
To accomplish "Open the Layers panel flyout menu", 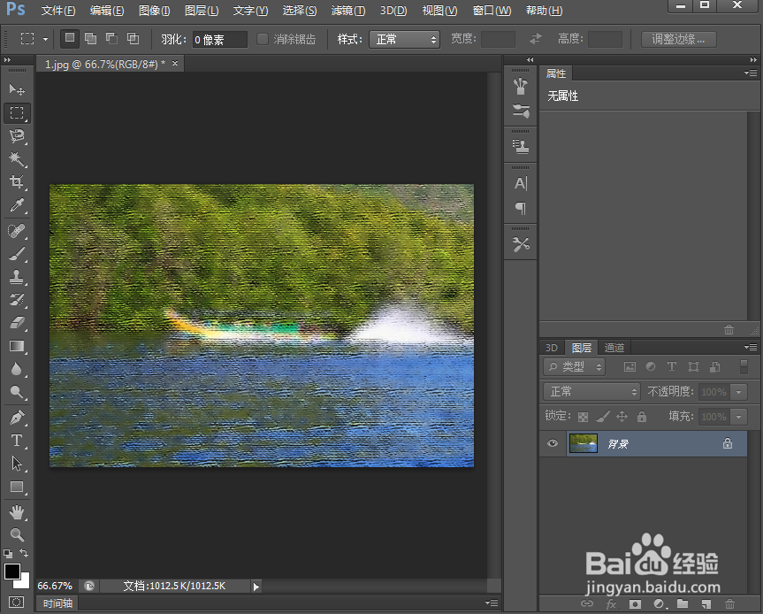I will tap(751, 347).
